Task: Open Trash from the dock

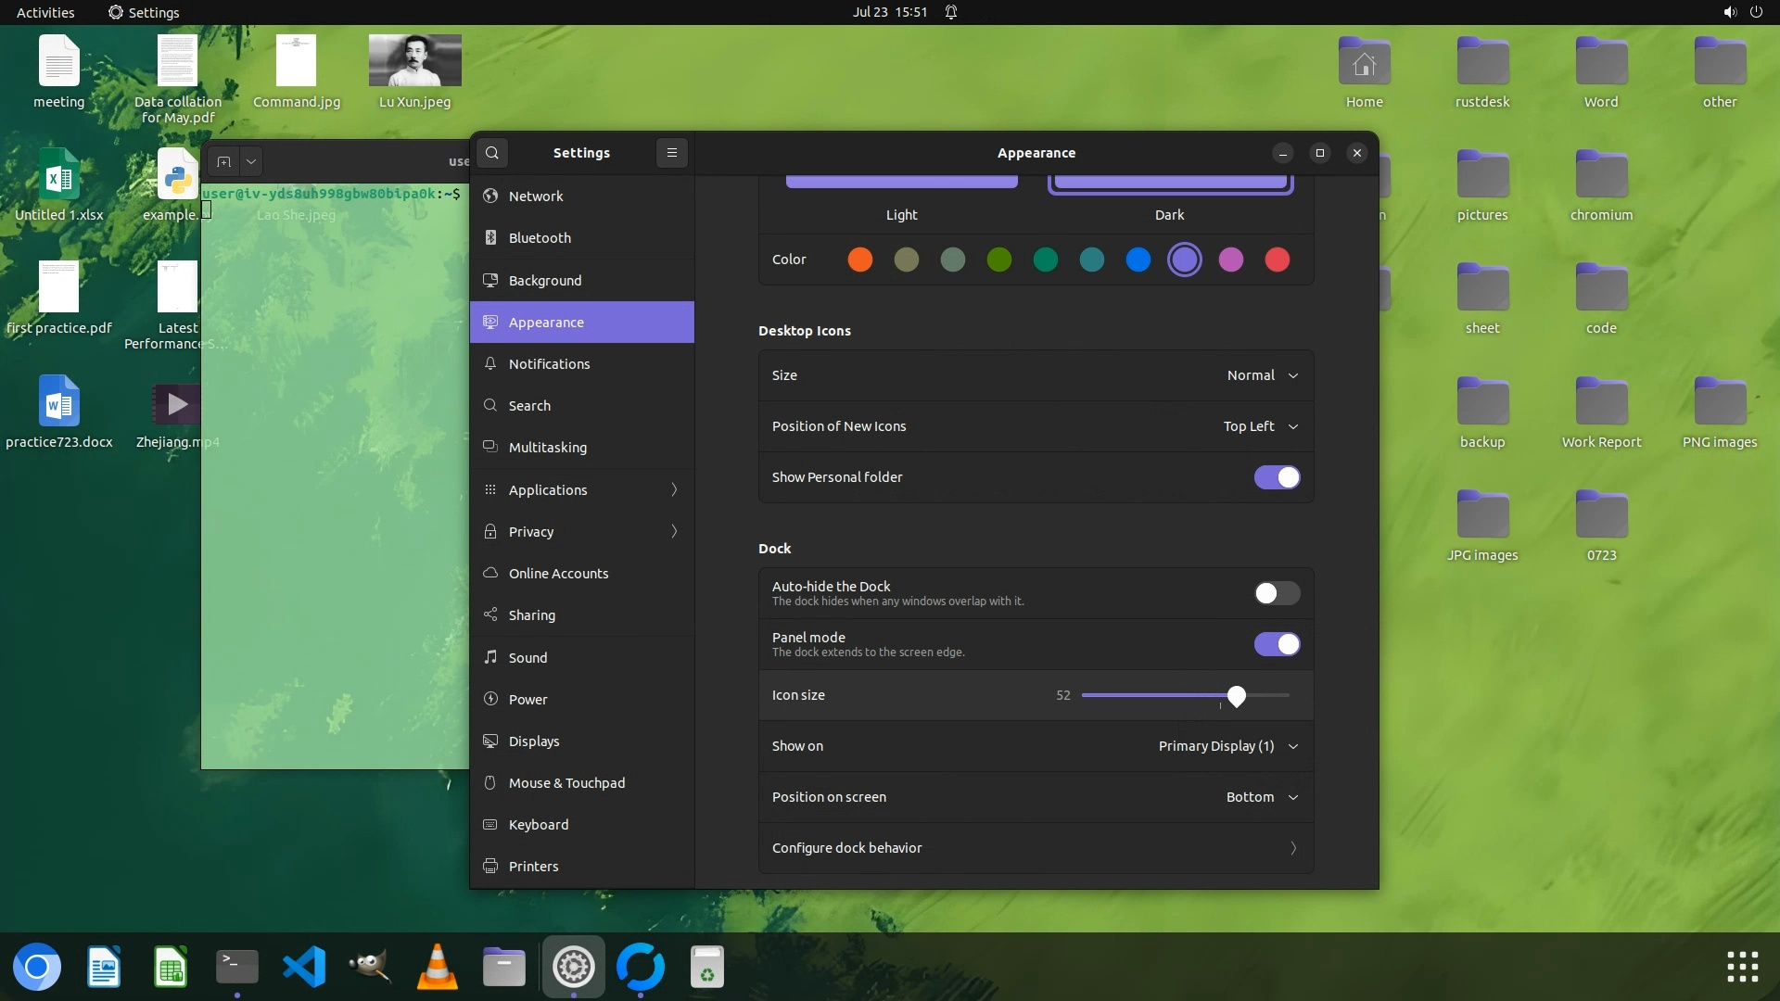Action: (x=706, y=967)
